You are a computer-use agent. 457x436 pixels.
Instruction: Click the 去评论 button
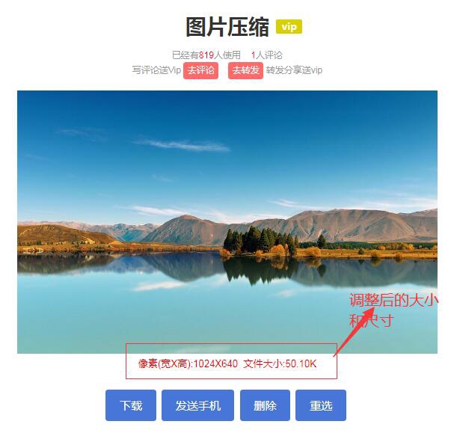click(200, 70)
